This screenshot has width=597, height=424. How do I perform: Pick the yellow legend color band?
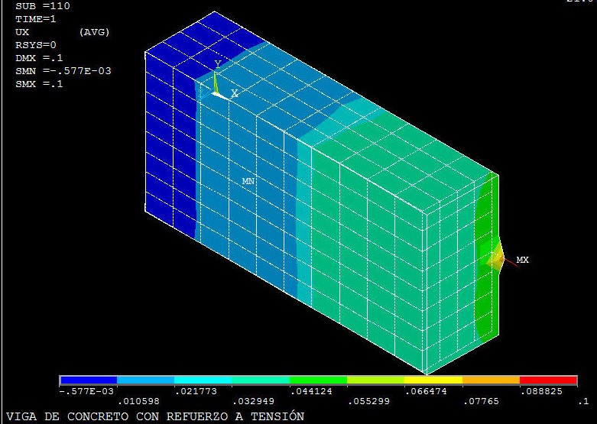click(433, 380)
